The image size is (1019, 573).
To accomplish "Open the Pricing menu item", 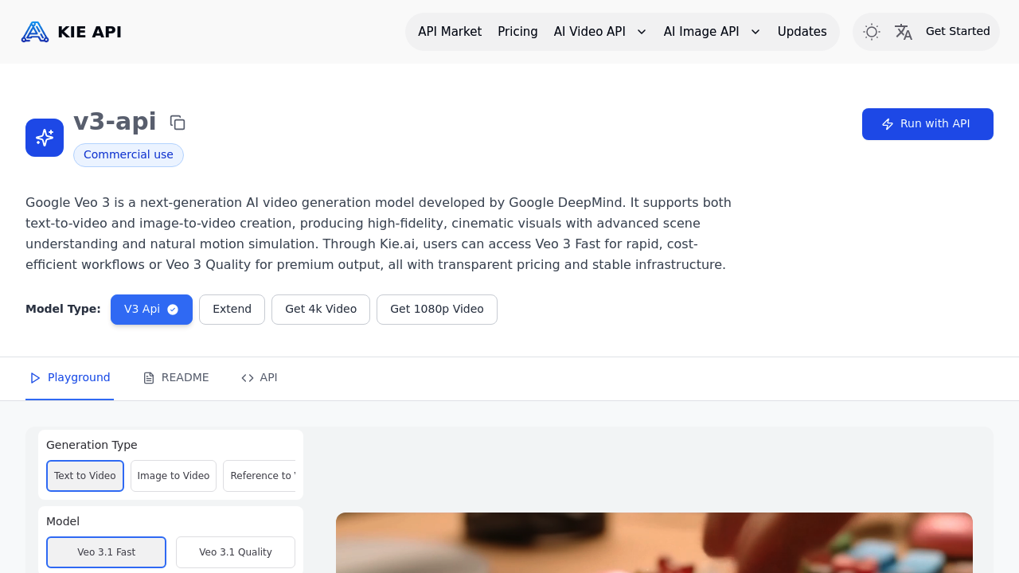I will coord(517,32).
